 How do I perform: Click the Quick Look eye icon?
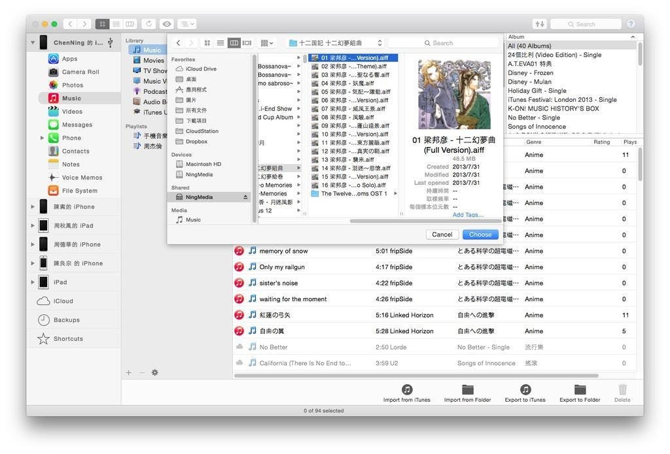click(167, 24)
